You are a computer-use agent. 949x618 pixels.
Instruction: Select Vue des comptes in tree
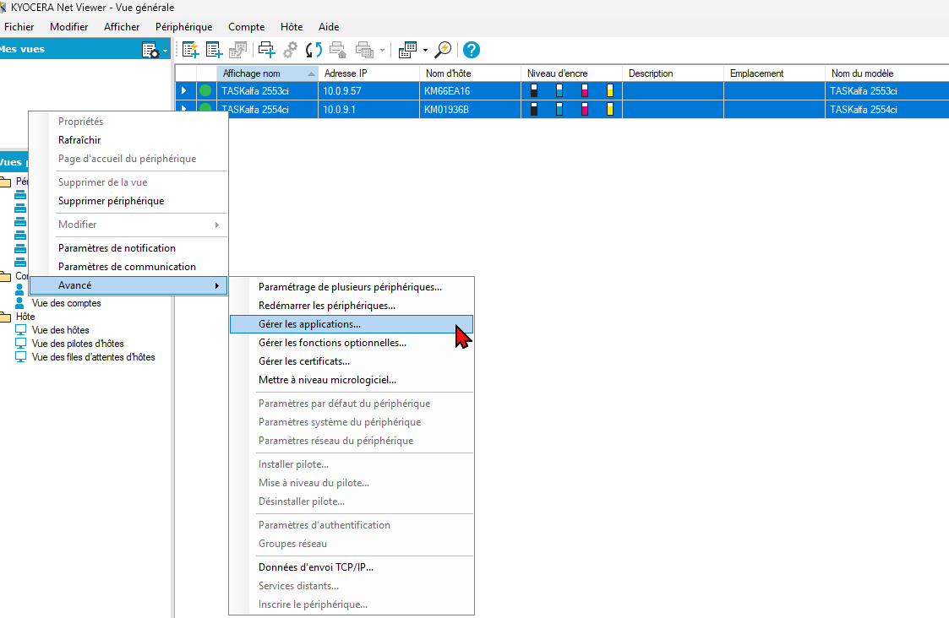tap(67, 303)
